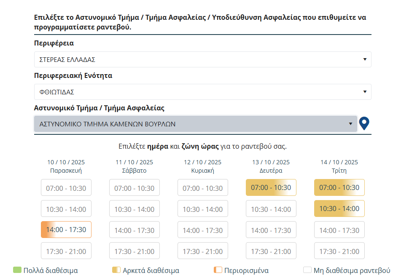This screenshot has width=393, height=278.
Task: Book Tuesday 14/10 slot 10:30 - 14:00
Action: pyautogui.click(x=339, y=208)
